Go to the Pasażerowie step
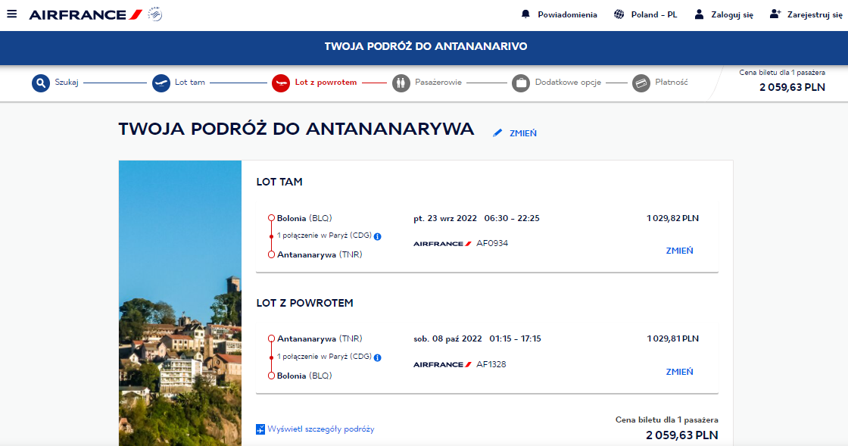 pos(438,83)
